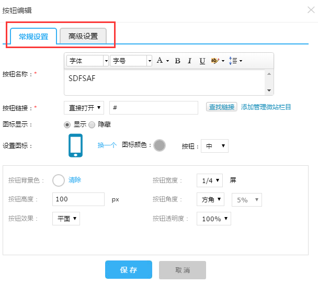The height and width of the screenshot is (284, 318).
Task: Click the 保存 button
Action: [x=129, y=270]
